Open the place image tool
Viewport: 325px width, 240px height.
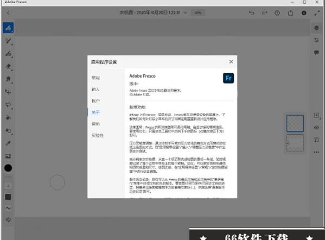(x=8, y=156)
